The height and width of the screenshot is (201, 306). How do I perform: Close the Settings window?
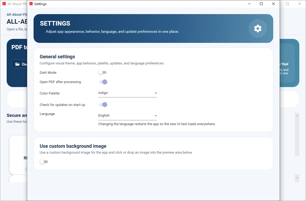click(x=274, y=4)
